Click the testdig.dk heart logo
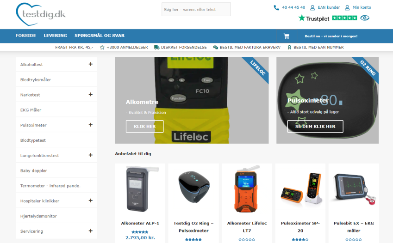The image size is (393, 243). click(x=40, y=14)
